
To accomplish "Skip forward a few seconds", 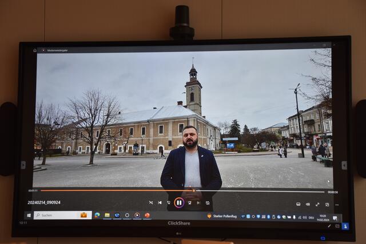I will [x=189, y=203].
